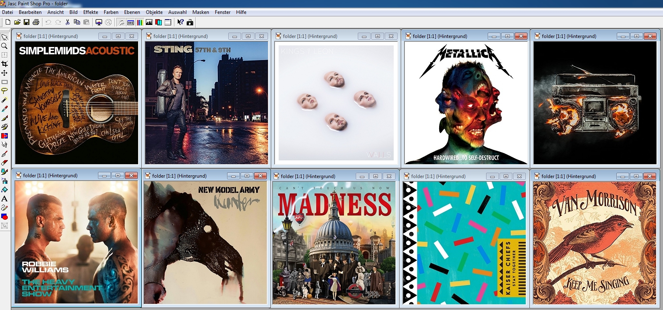
Task: Toggle the Color palette rainbow icon
Action: (140, 22)
